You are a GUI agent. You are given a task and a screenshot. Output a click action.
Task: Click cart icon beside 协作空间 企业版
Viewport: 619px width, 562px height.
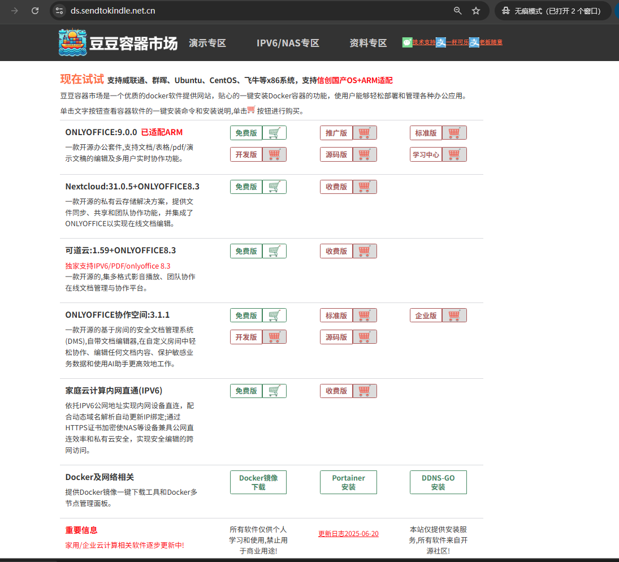pyautogui.click(x=454, y=315)
